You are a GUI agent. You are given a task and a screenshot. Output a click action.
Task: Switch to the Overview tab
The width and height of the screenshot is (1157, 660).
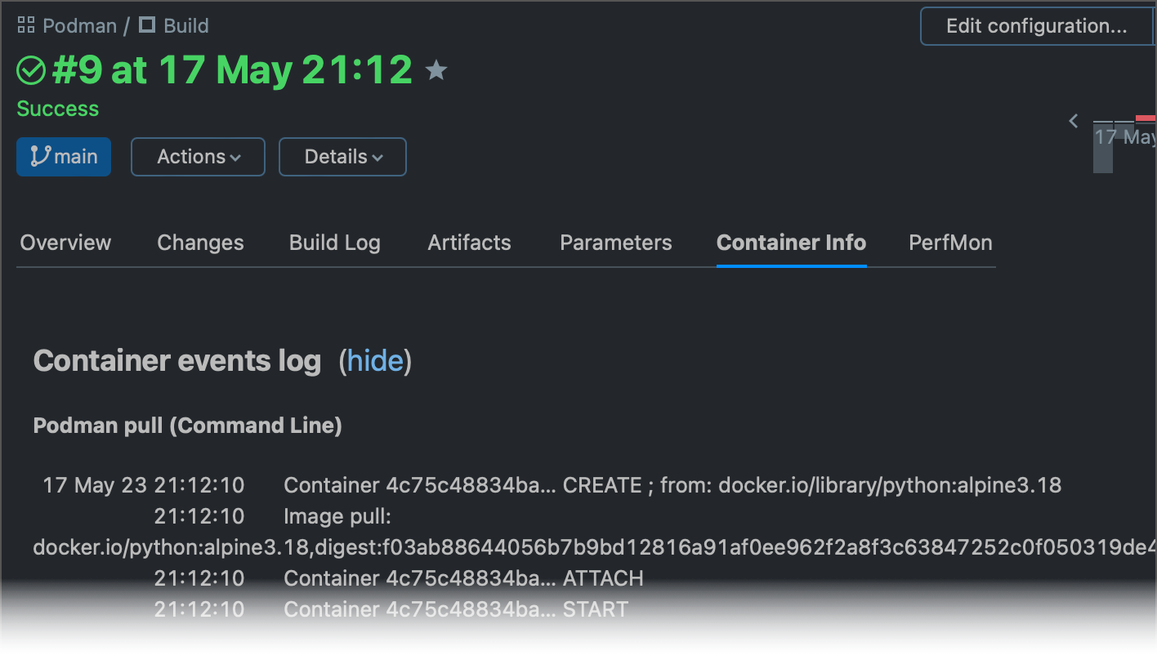coord(65,243)
